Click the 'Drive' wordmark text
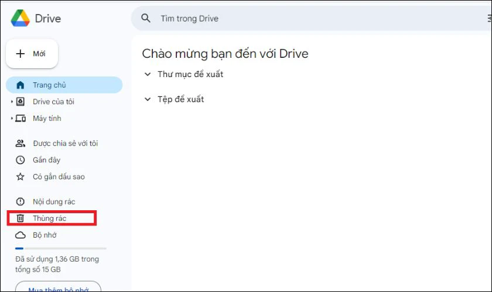Screen dimensions: 492x292 48,19
